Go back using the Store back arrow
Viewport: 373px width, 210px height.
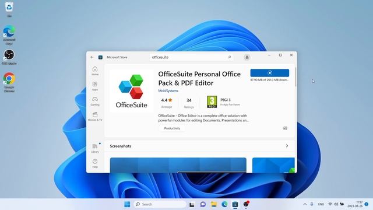coord(92,57)
